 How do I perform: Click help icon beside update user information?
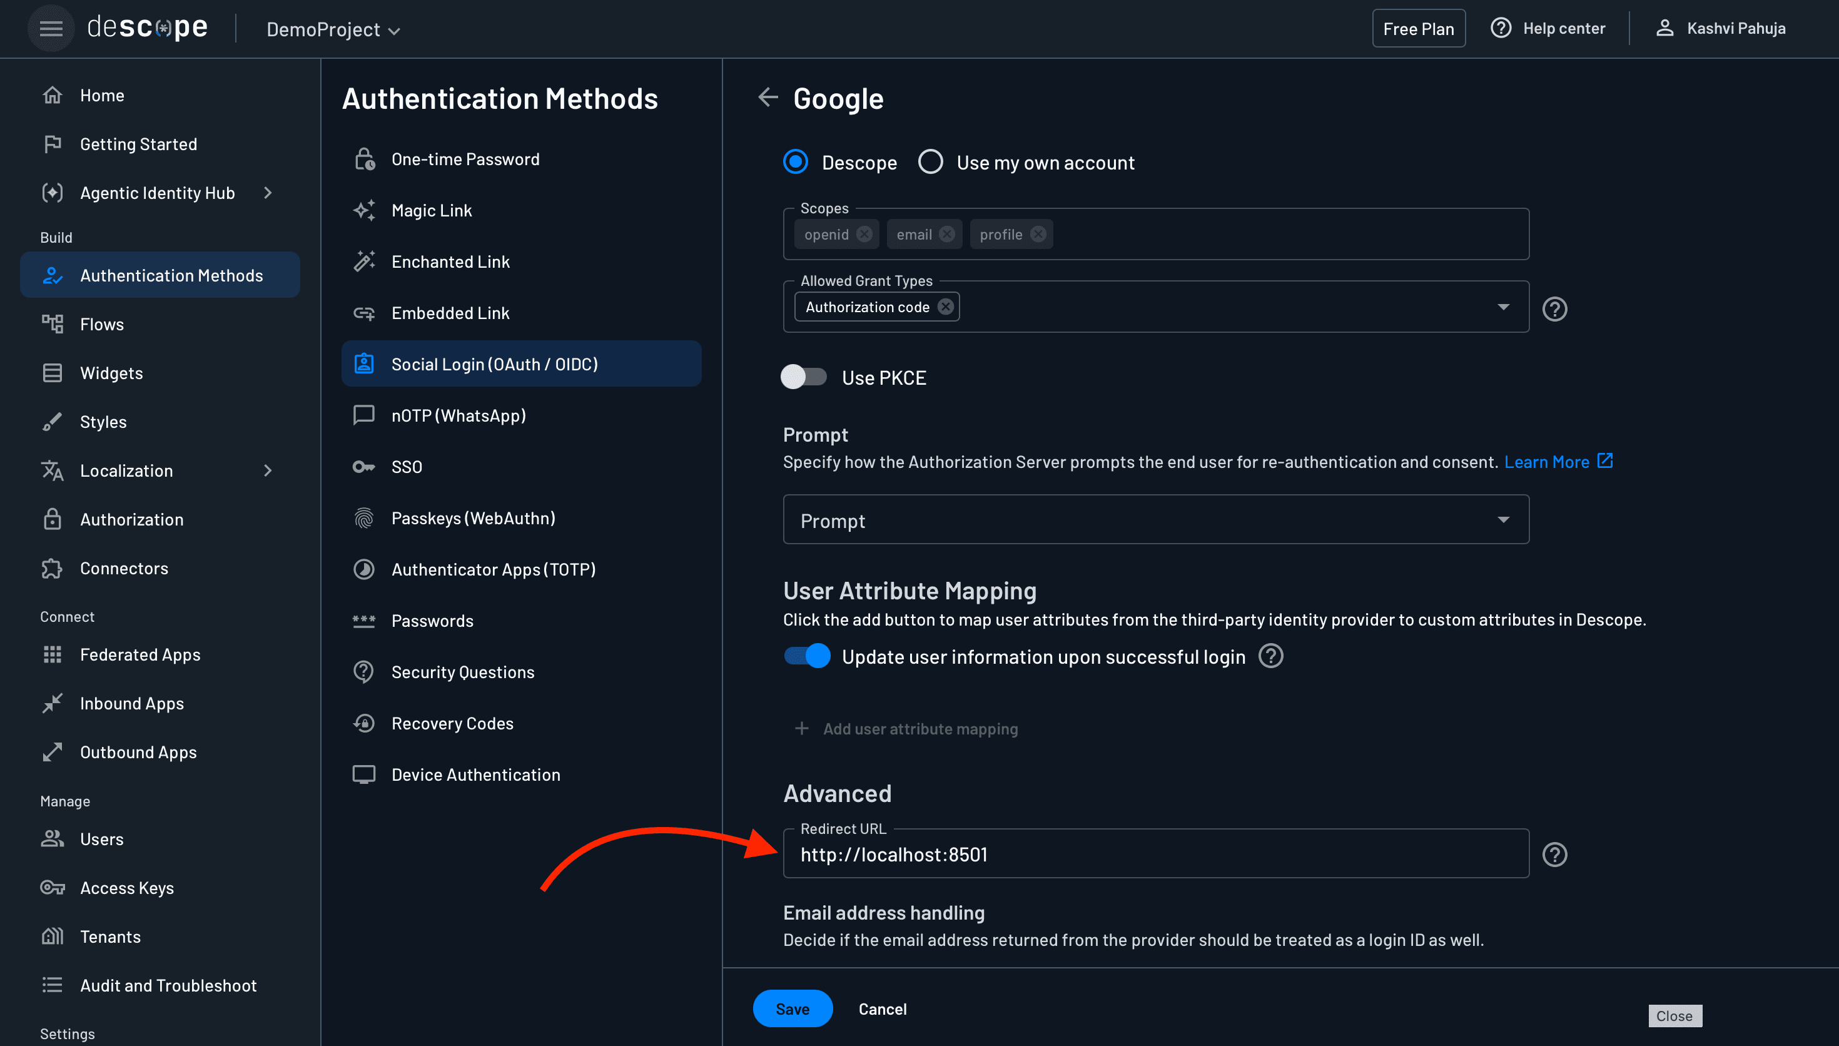(1270, 656)
